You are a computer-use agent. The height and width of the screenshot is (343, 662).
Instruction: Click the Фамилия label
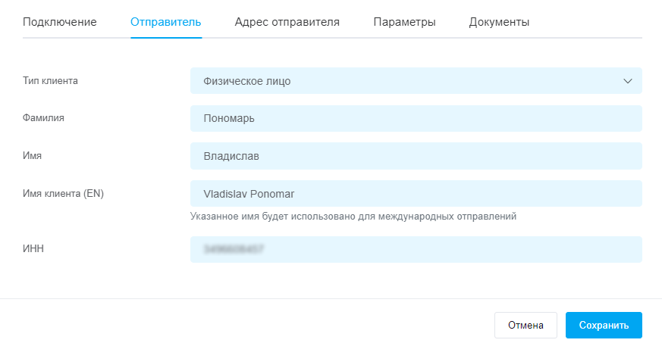(43, 118)
